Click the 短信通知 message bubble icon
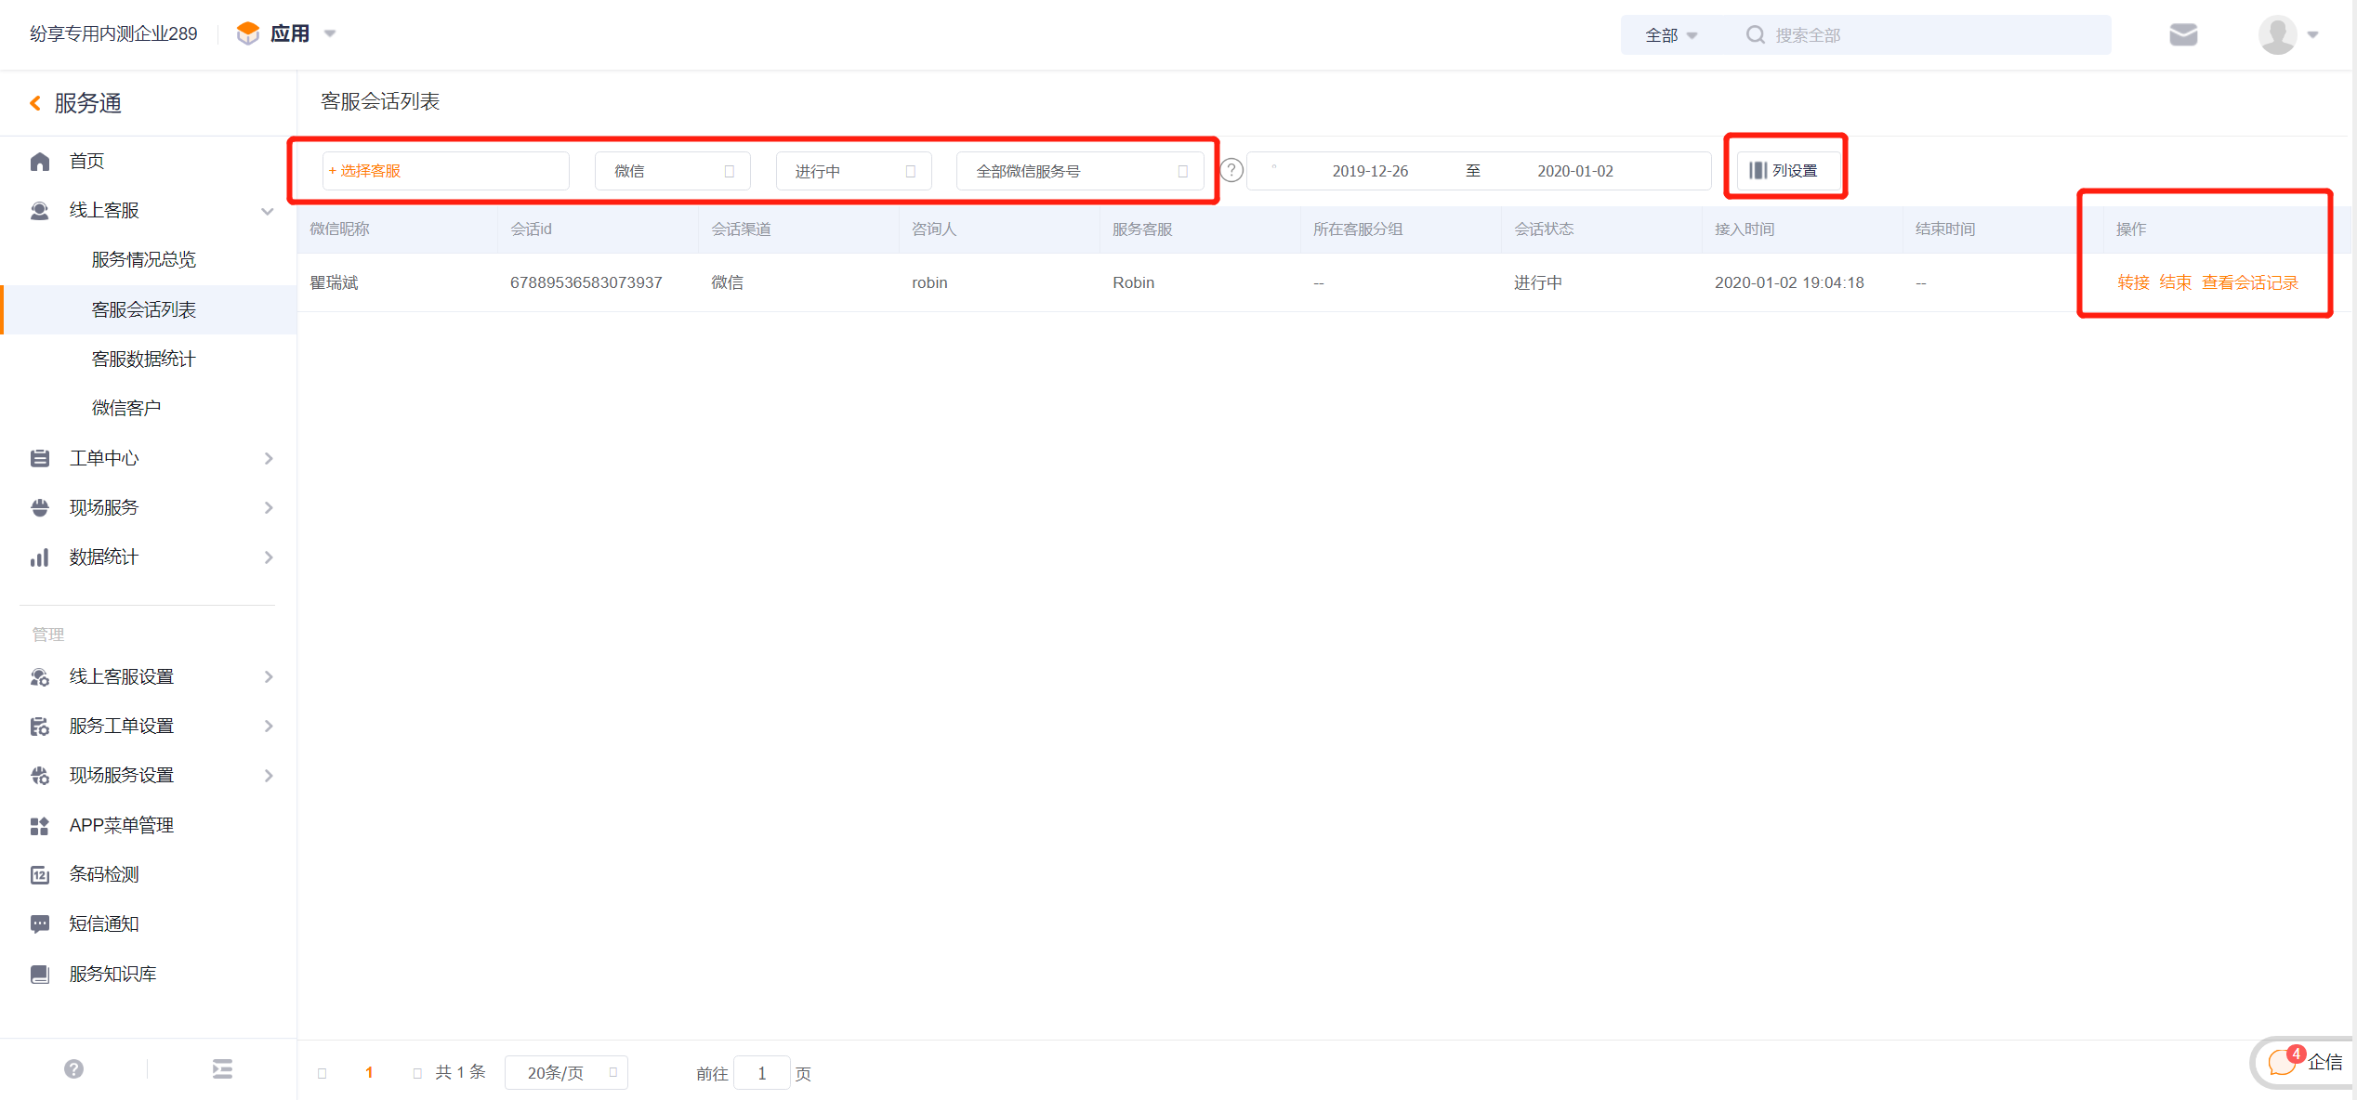This screenshot has height=1100, width=2357. point(39,924)
